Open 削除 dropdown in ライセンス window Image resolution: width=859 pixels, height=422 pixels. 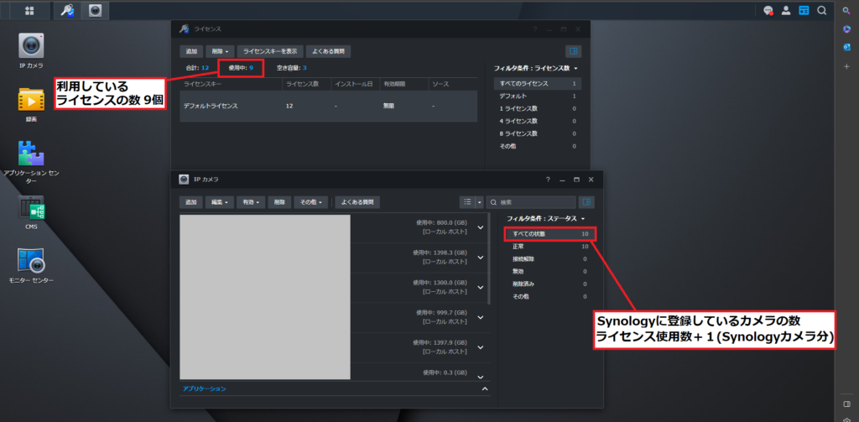[x=221, y=51]
